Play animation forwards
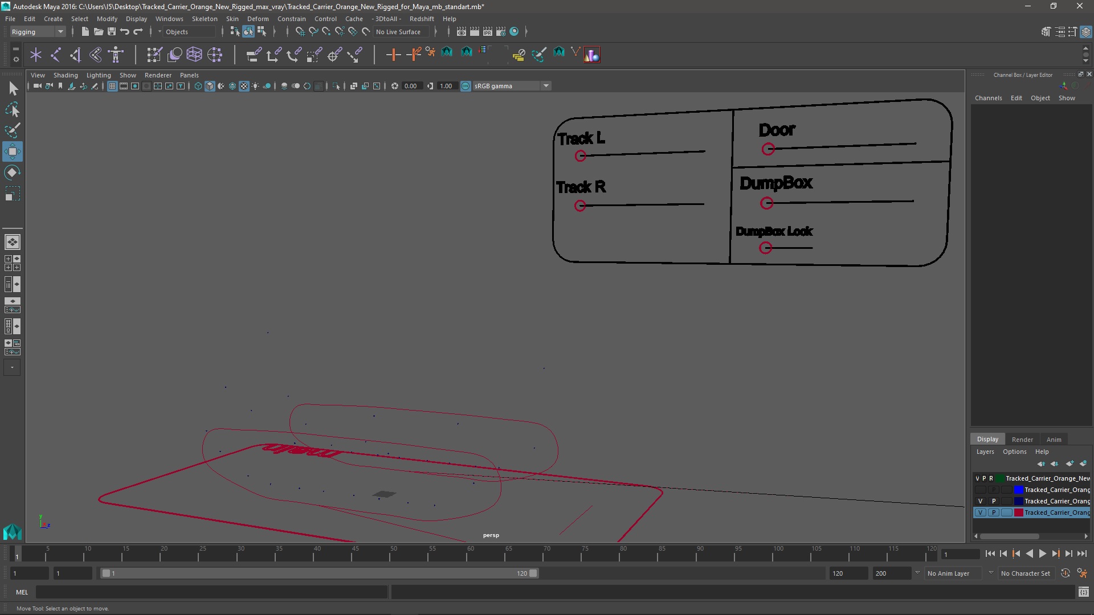 [x=1042, y=553]
